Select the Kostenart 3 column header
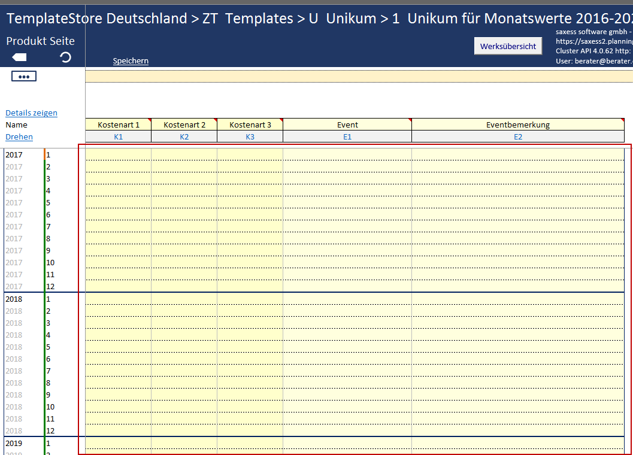Viewport: 633px width, 455px height. pos(250,125)
